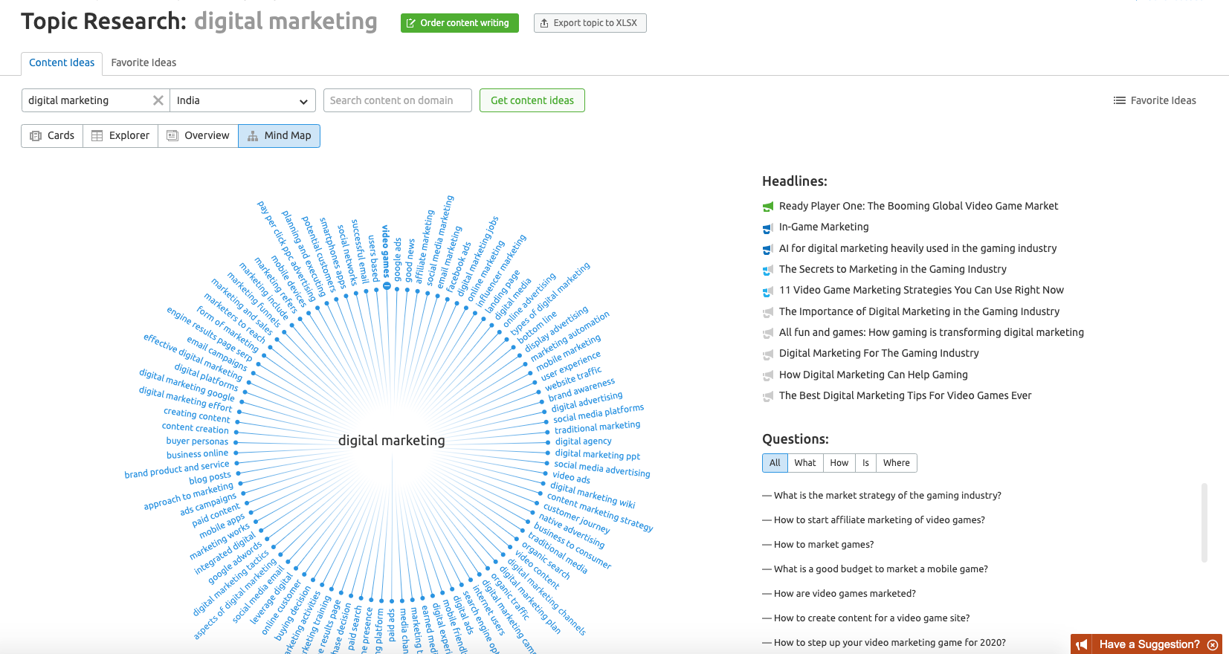The width and height of the screenshot is (1229, 654).
Task: Click the megaphone icon beside In-Game Marketing headline
Action: tap(768, 227)
